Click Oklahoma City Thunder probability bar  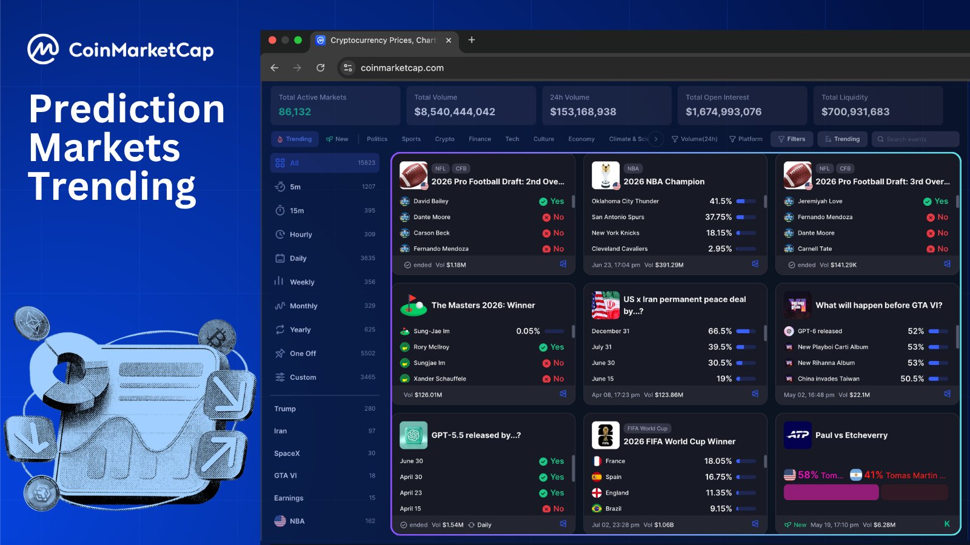(x=746, y=201)
